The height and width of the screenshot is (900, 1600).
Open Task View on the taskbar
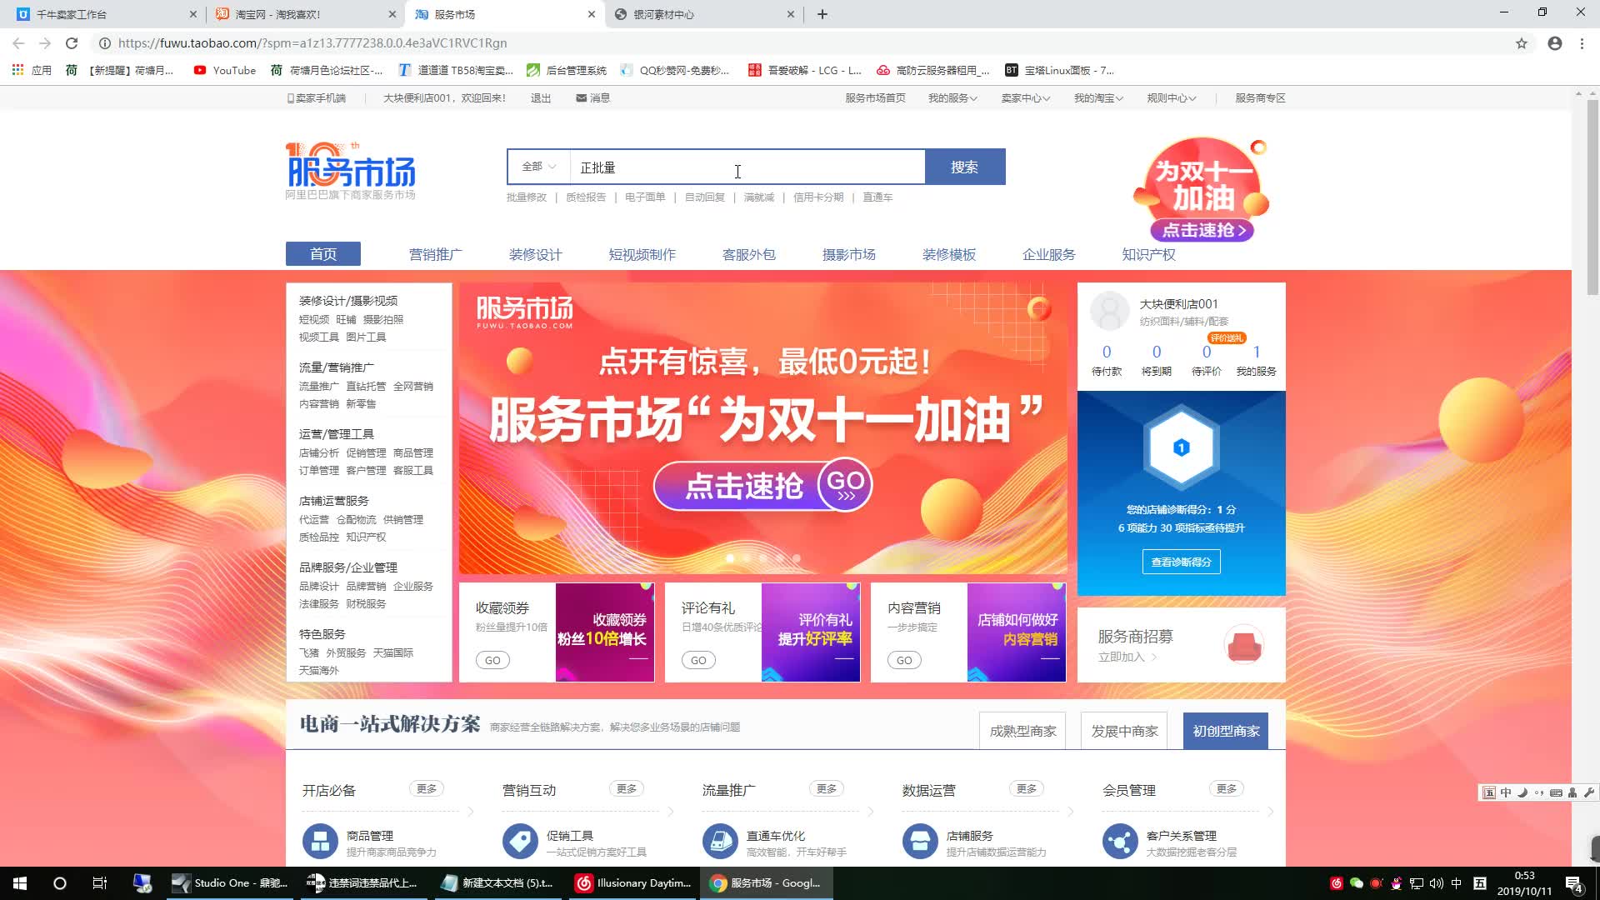100,883
